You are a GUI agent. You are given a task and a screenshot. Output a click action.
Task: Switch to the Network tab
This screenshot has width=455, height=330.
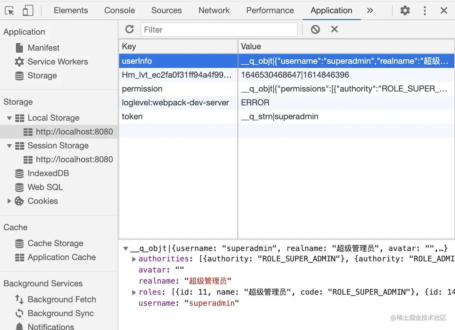click(214, 10)
